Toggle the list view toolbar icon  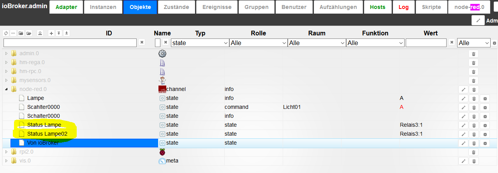(x=13, y=33)
